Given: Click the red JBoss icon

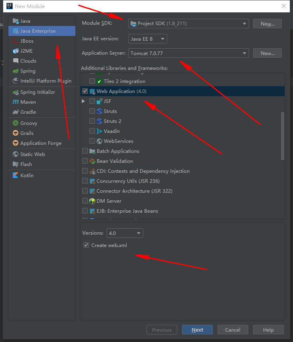Looking at the screenshot, I should click(16, 41).
